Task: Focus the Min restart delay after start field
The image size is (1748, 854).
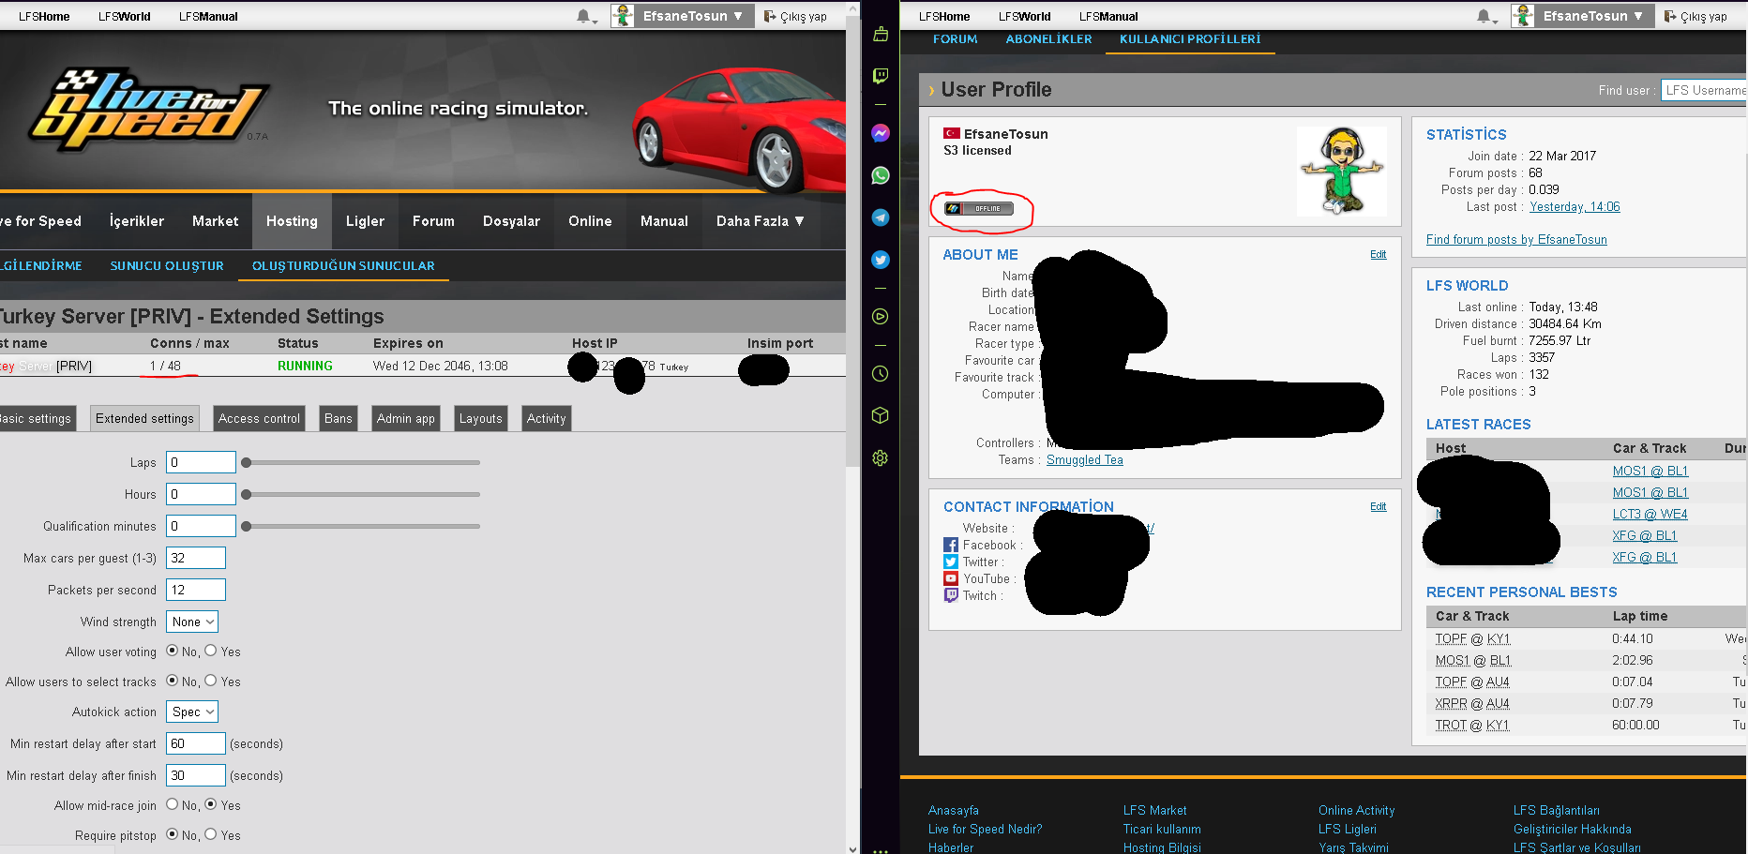Action: pyautogui.click(x=196, y=743)
